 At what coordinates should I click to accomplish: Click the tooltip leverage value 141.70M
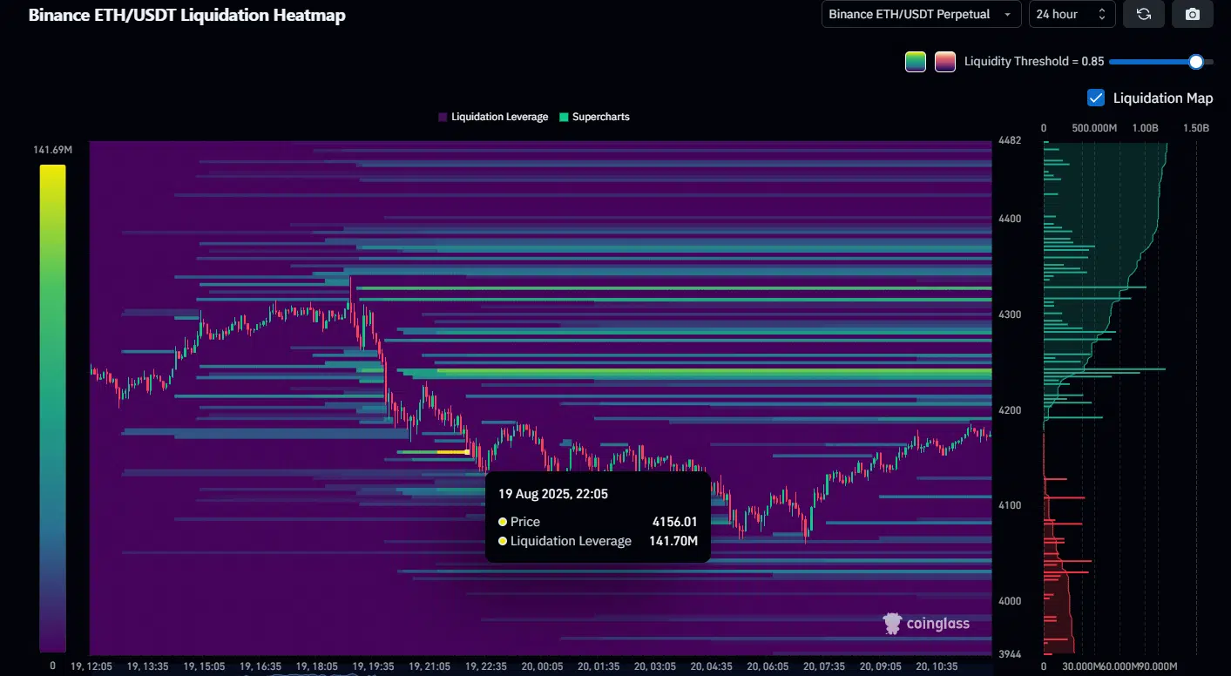pyautogui.click(x=673, y=541)
